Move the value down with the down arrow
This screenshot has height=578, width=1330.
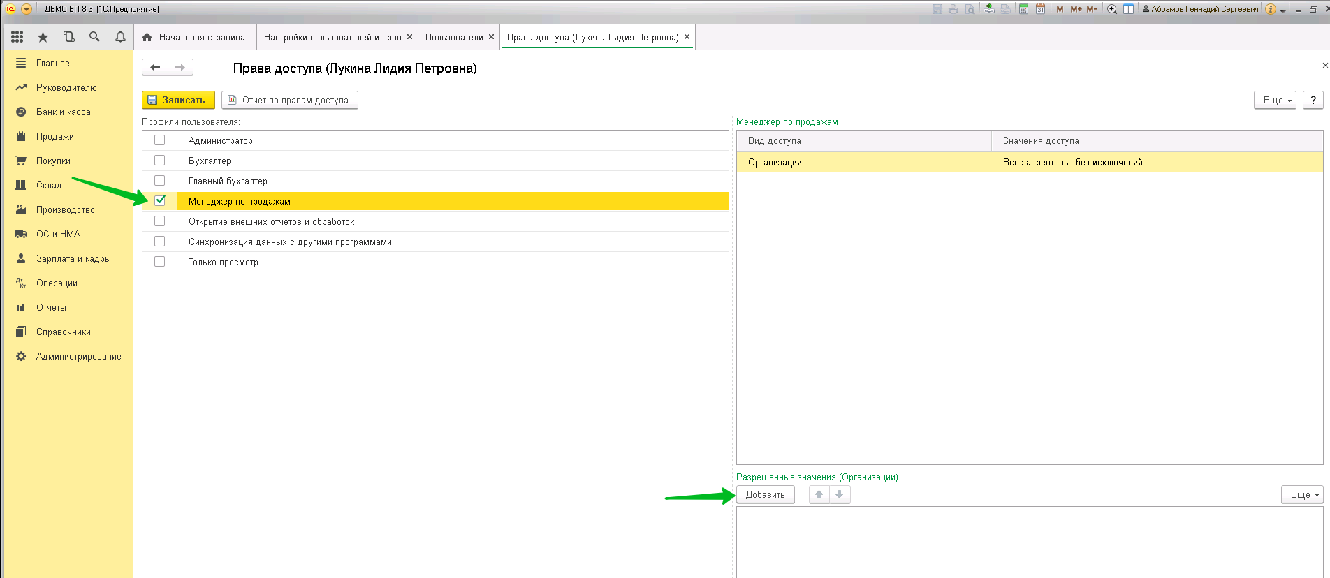(x=840, y=494)
